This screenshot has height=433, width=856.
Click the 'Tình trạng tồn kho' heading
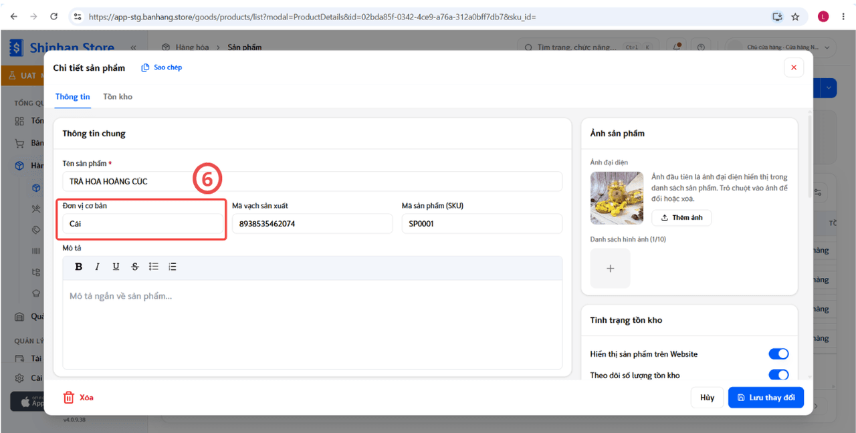(x=626, y=320)
